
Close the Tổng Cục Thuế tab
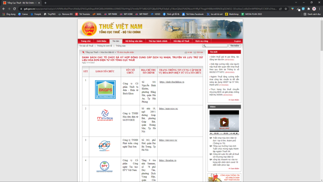point(39,3)
